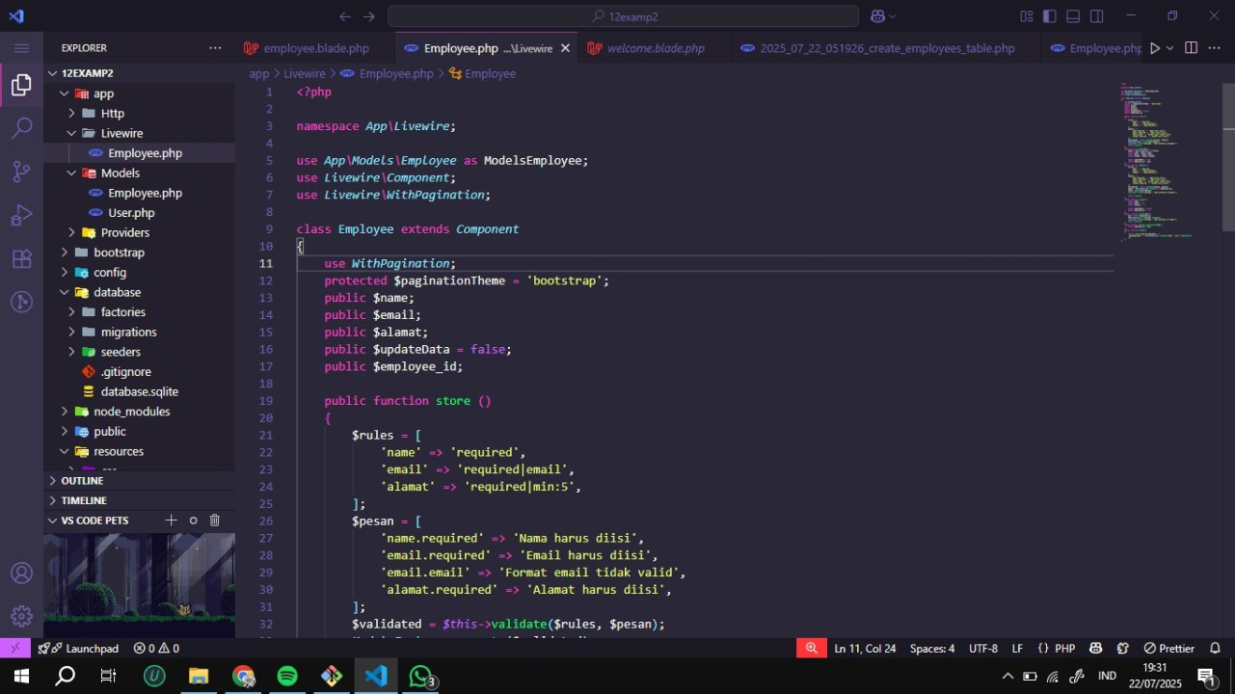Toggle the bottom panel layout button
The height and width of the screenshot is (694, 1235).
click(x=1073, y=16)
